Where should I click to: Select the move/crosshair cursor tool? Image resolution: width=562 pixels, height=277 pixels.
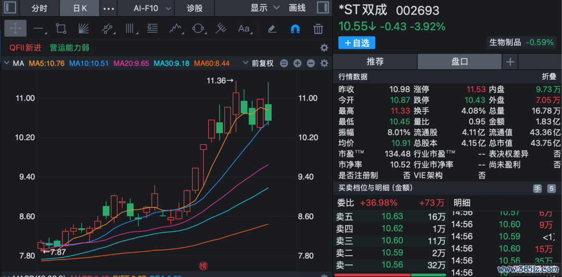pyautogui.click(x=16, y=28)
